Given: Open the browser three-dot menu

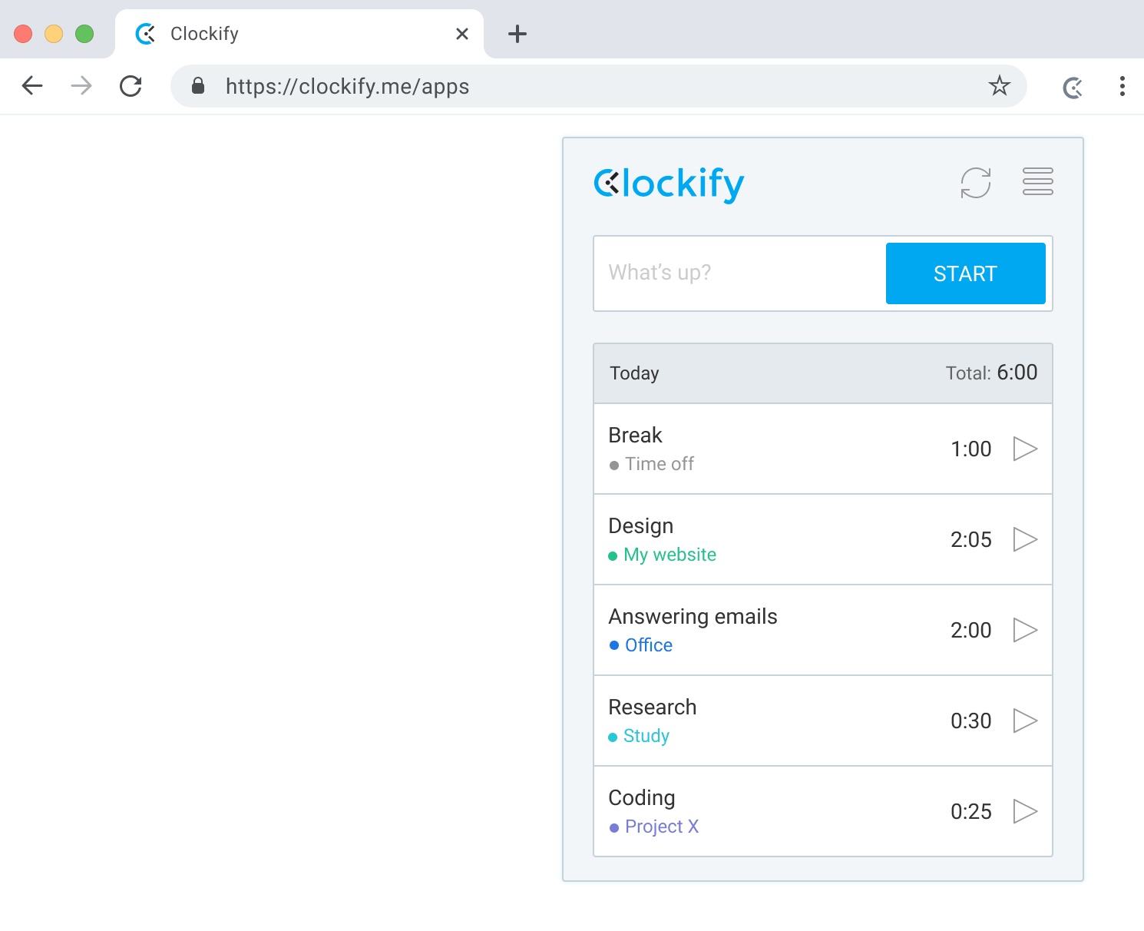Looking at the screenshot, I should [x=1122, y=86].
